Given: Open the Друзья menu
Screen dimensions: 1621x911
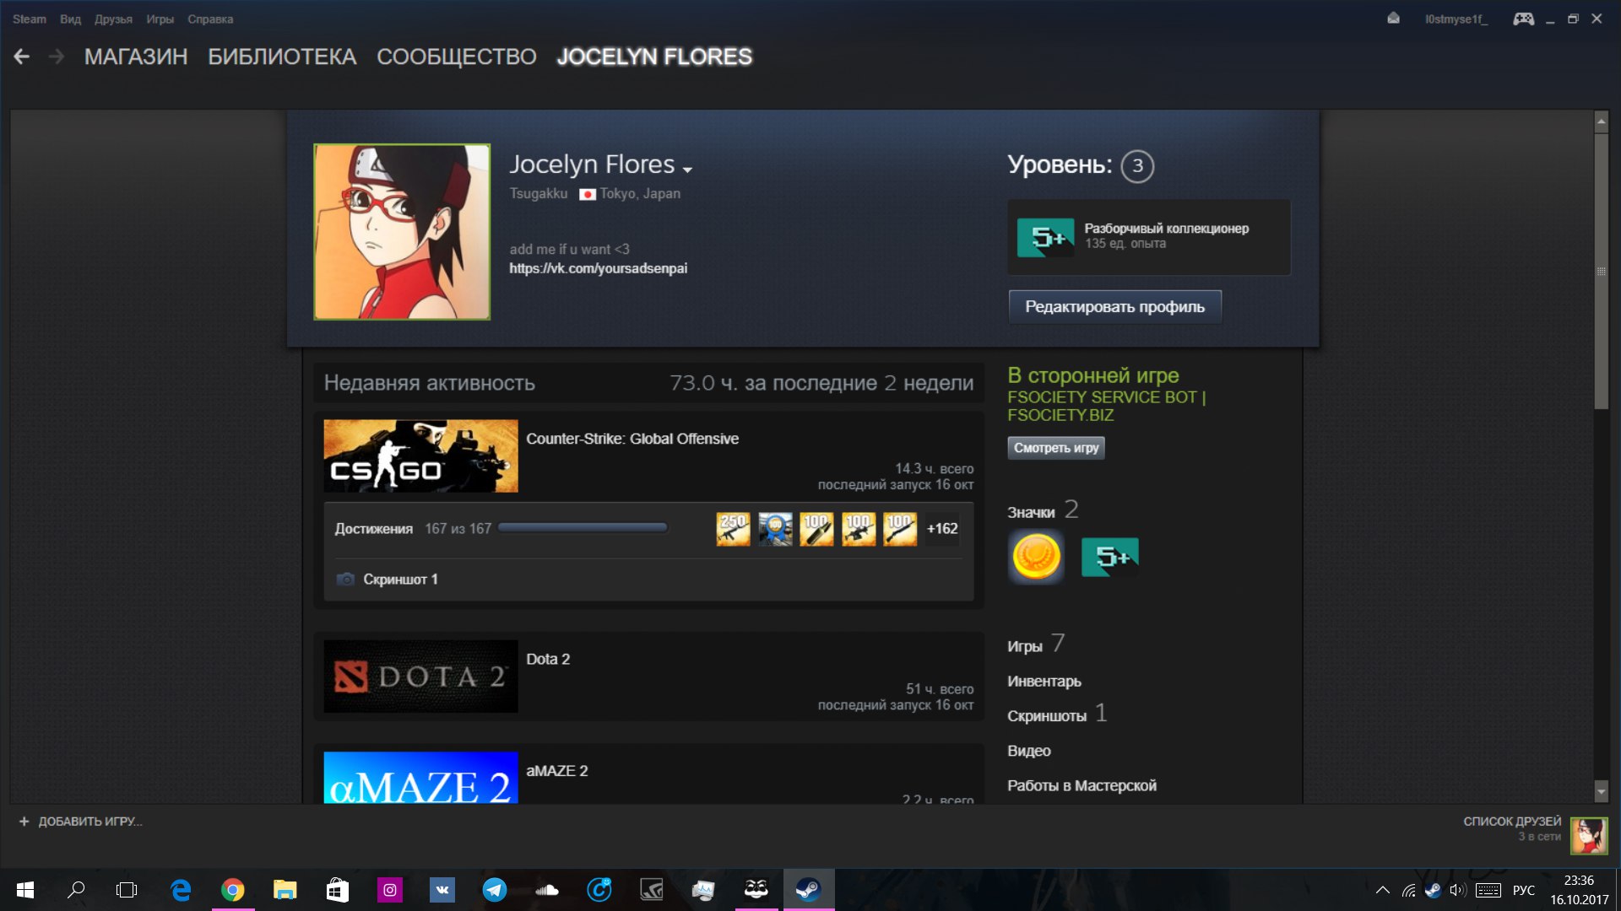Looking at the screenshot, I should point(113,19).
